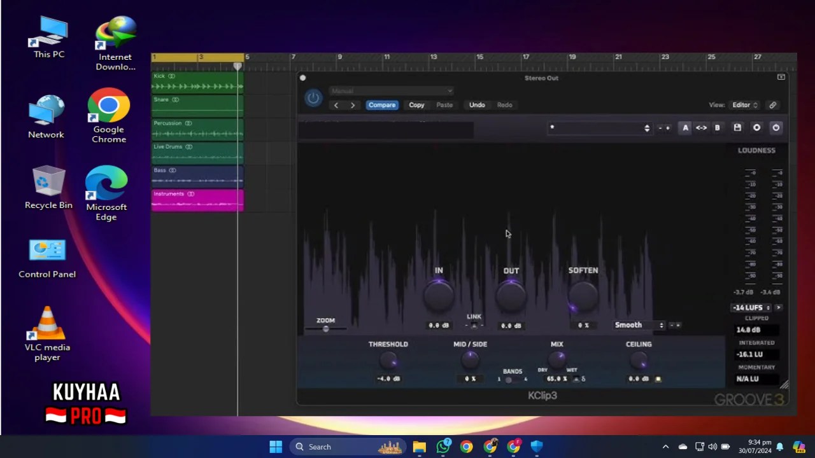Click the Undo button in plugin header
815x458 pixels.
click(477, 105)
